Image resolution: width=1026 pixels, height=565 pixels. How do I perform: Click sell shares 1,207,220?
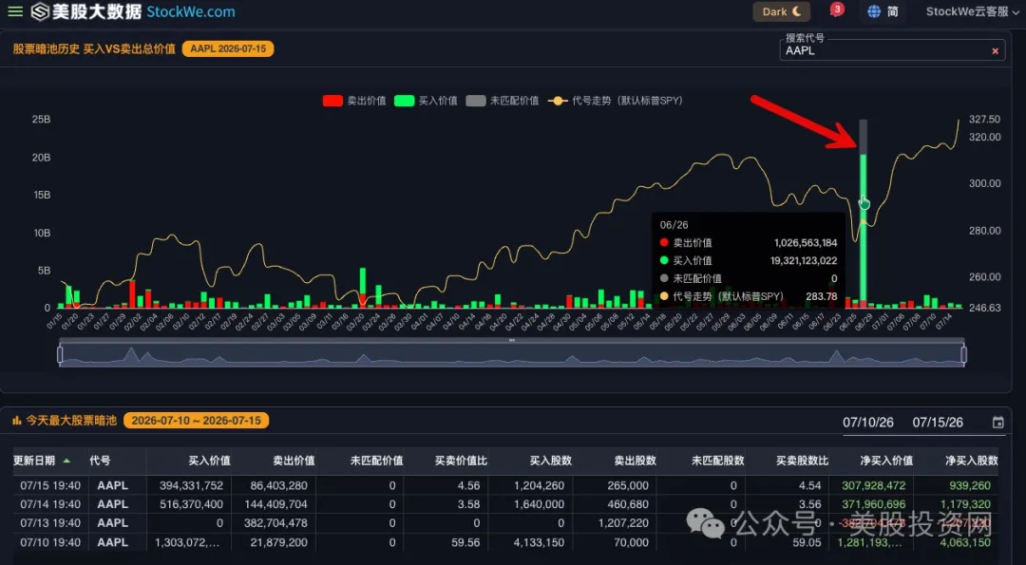[623, 523]
